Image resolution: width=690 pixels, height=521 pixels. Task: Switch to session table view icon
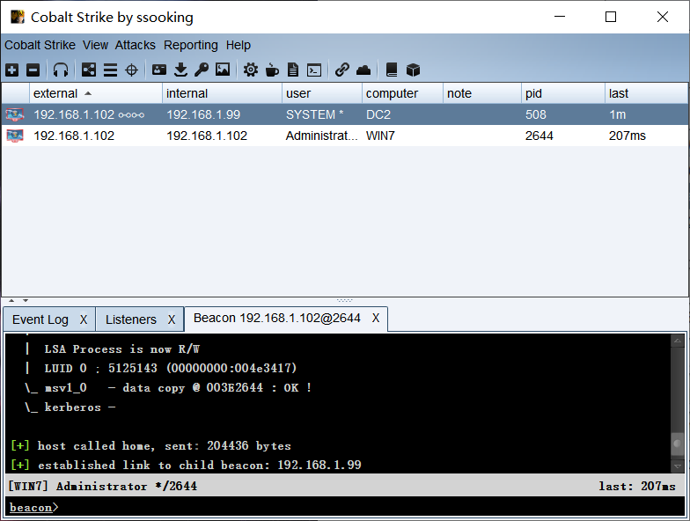pos(110,70)
